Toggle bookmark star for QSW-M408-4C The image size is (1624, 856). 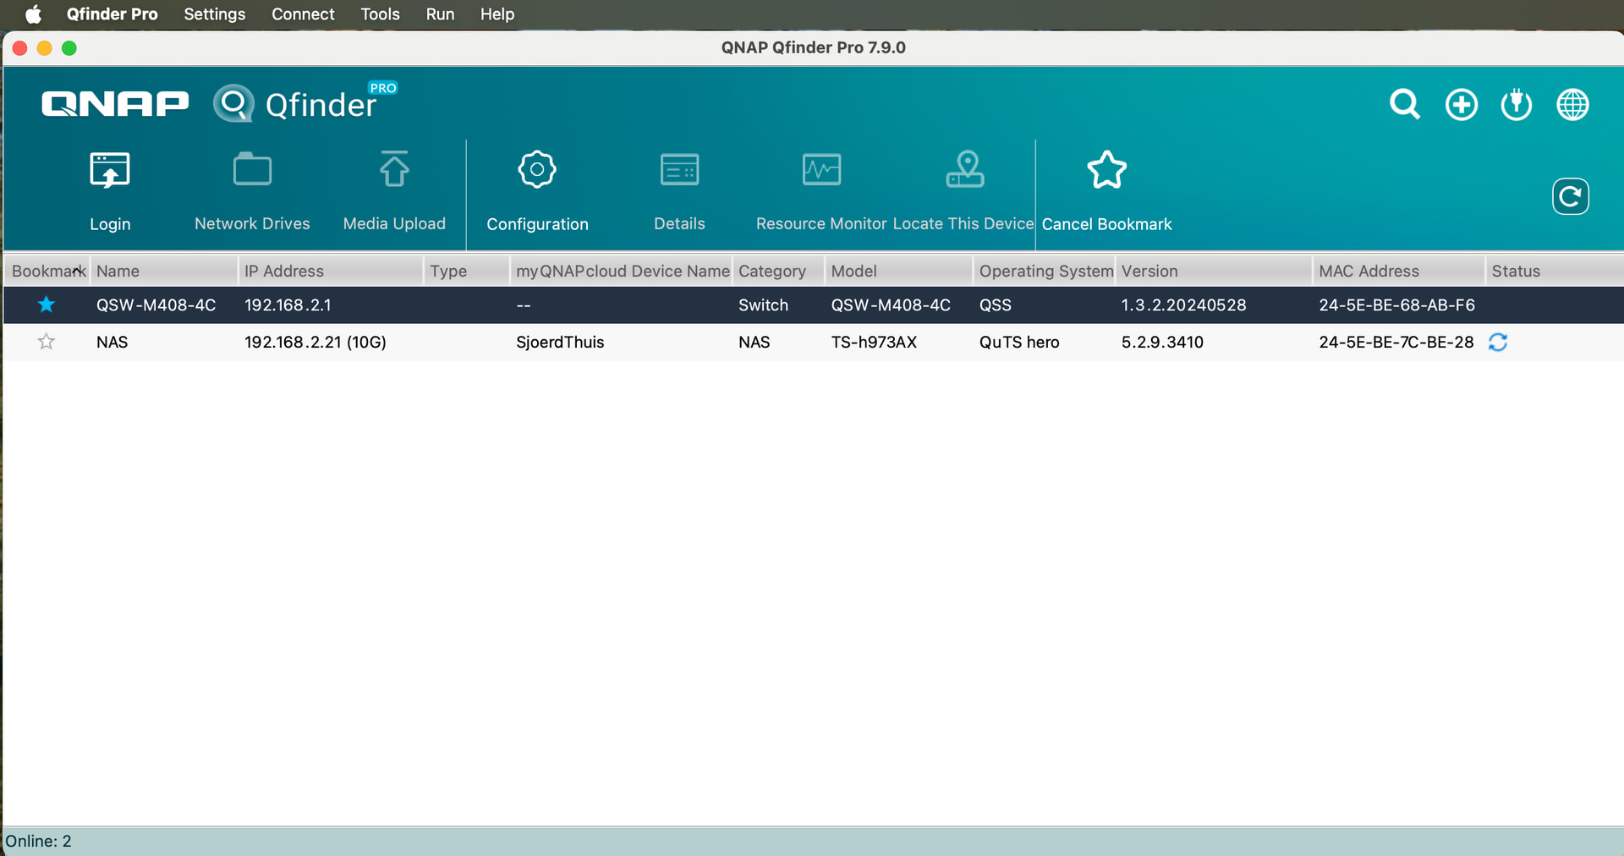(x=47, y=305)
